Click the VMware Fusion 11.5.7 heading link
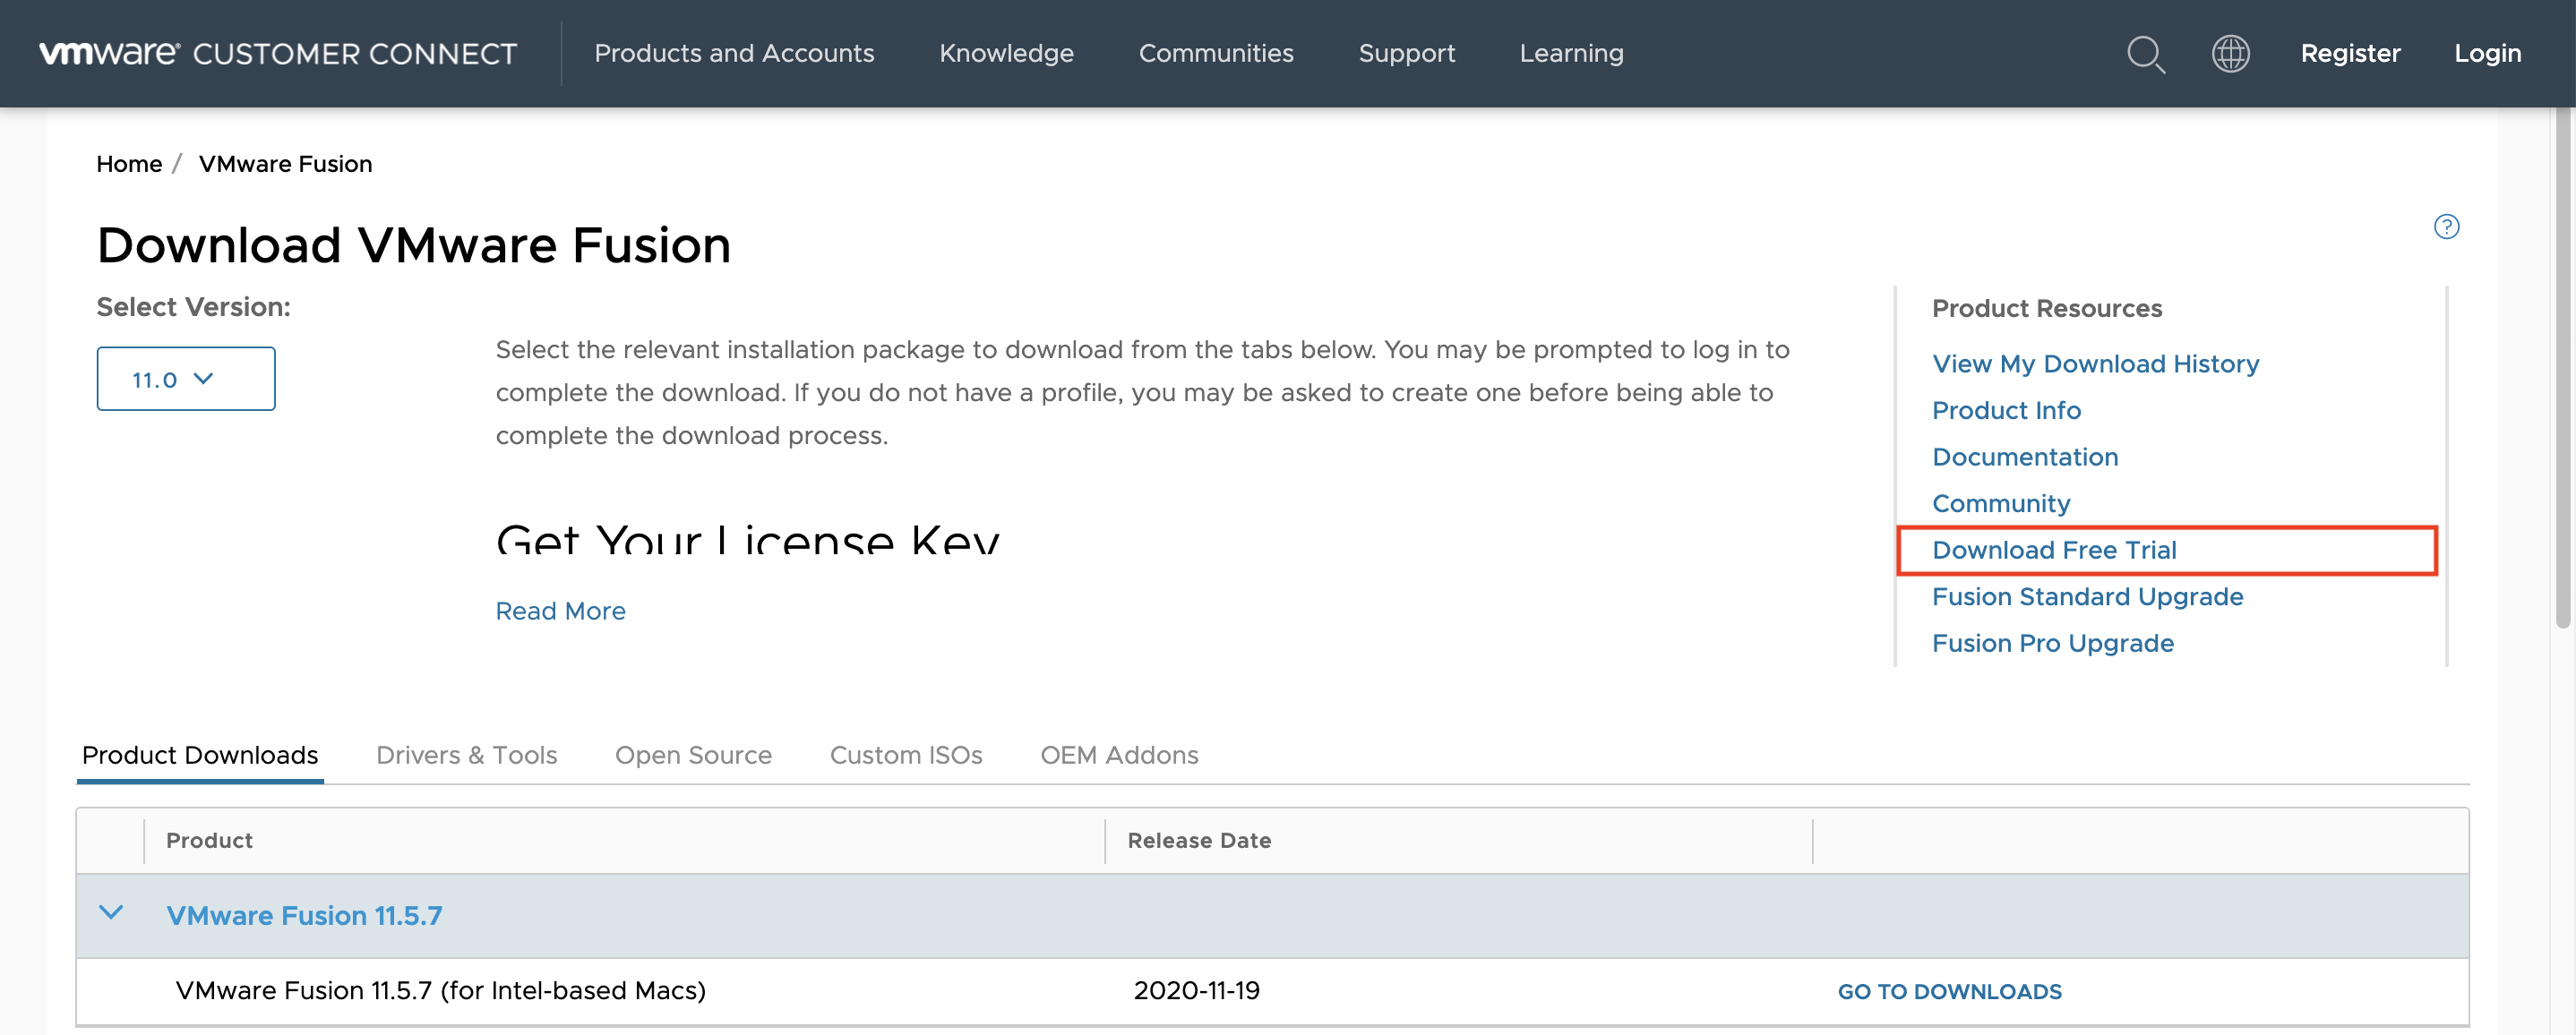Viewport: 2576px width, 1035px height. coord(304,916)
